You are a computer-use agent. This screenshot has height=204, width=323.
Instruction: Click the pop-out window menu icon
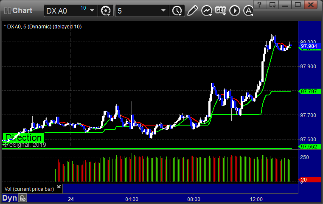click(x=272, y=5)
